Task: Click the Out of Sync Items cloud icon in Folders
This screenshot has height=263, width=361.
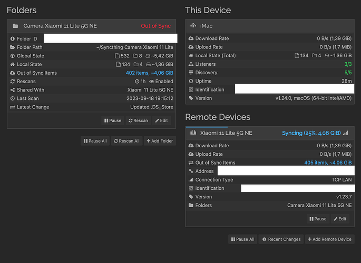Action: (13, 73)
